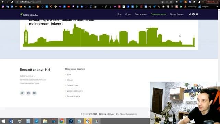Open footer link Экосистема
Image resolution: width=220 pixels, height=124 pixels.
(x=73, y=85)
